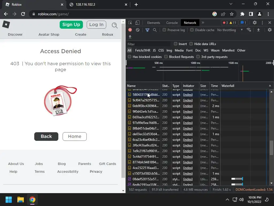Open the Avatar Shop link
Screen dimensions: 274x206
[x=49, y=35]
